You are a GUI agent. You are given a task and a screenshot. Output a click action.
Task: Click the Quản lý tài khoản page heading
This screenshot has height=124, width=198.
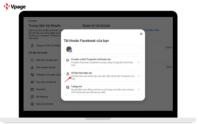tap(96, 26)
